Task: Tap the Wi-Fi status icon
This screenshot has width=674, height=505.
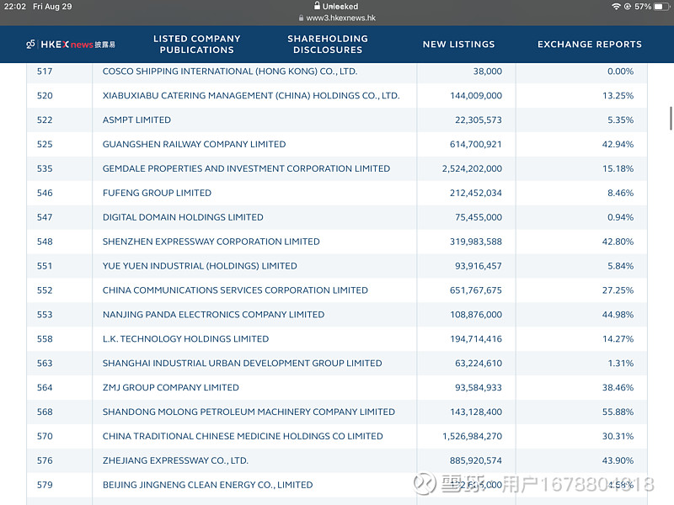Action: click(616, 7)
